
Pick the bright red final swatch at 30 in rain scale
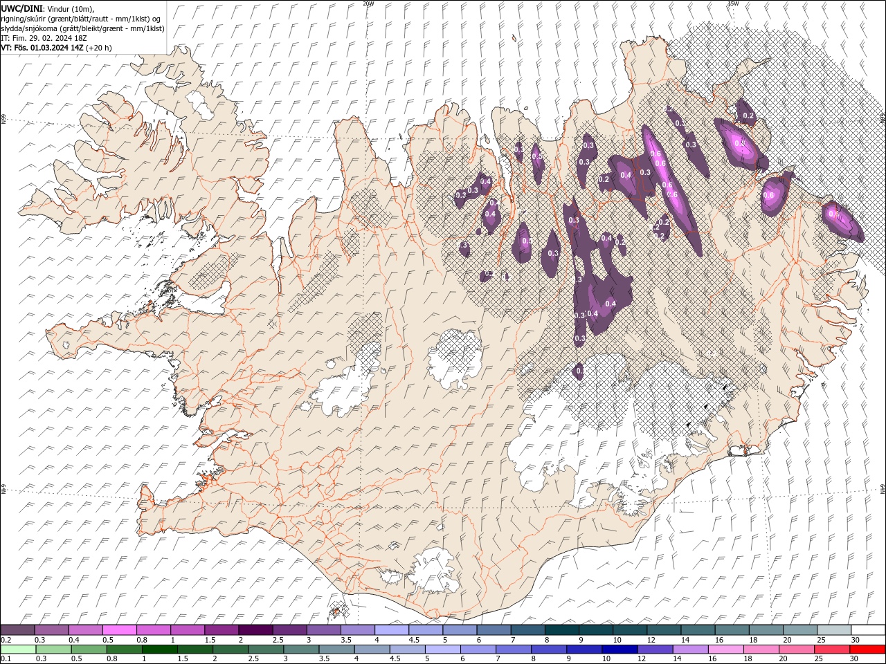[x=868, y=649]
